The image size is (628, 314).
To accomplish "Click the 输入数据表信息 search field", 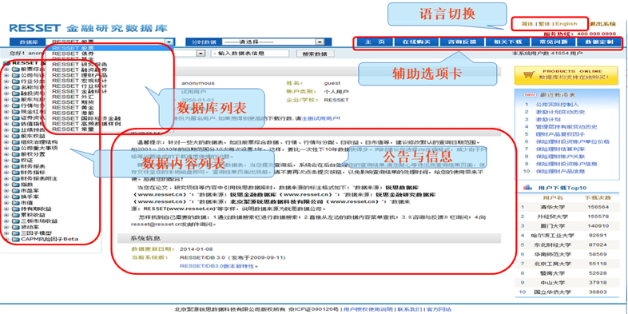I will tap(249, 54).
